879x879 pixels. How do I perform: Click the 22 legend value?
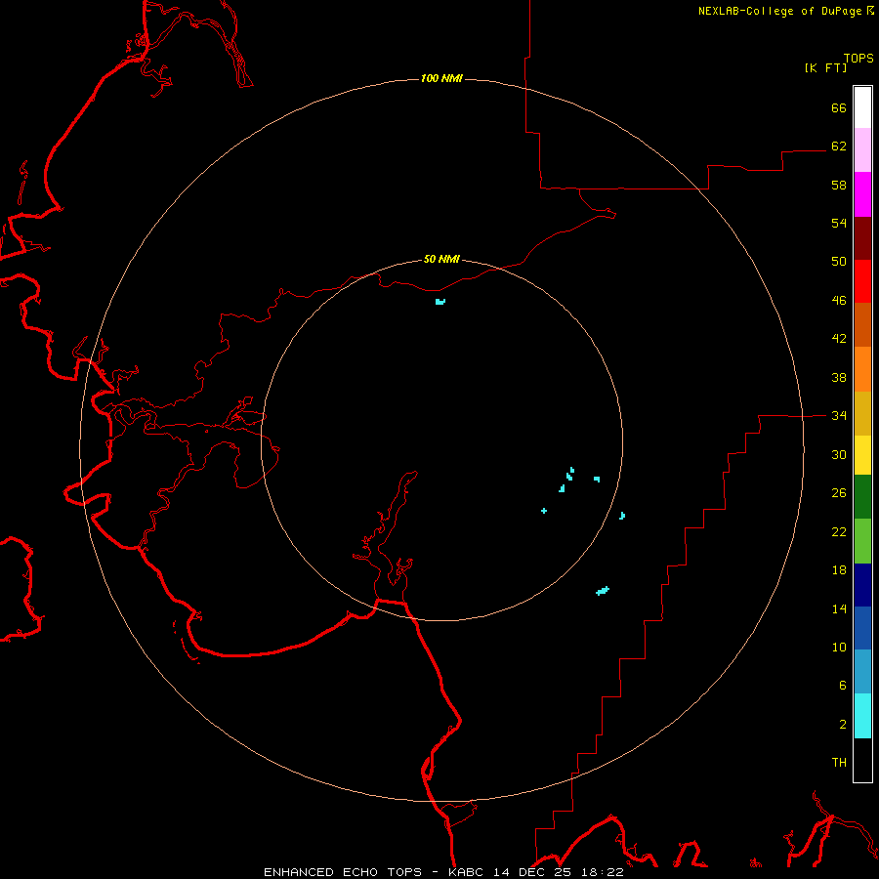click(839, 531)
